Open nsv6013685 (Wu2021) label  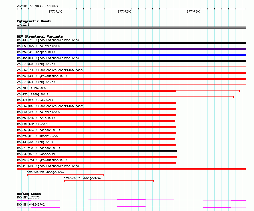pyautogui.click(x=33, y=124)
